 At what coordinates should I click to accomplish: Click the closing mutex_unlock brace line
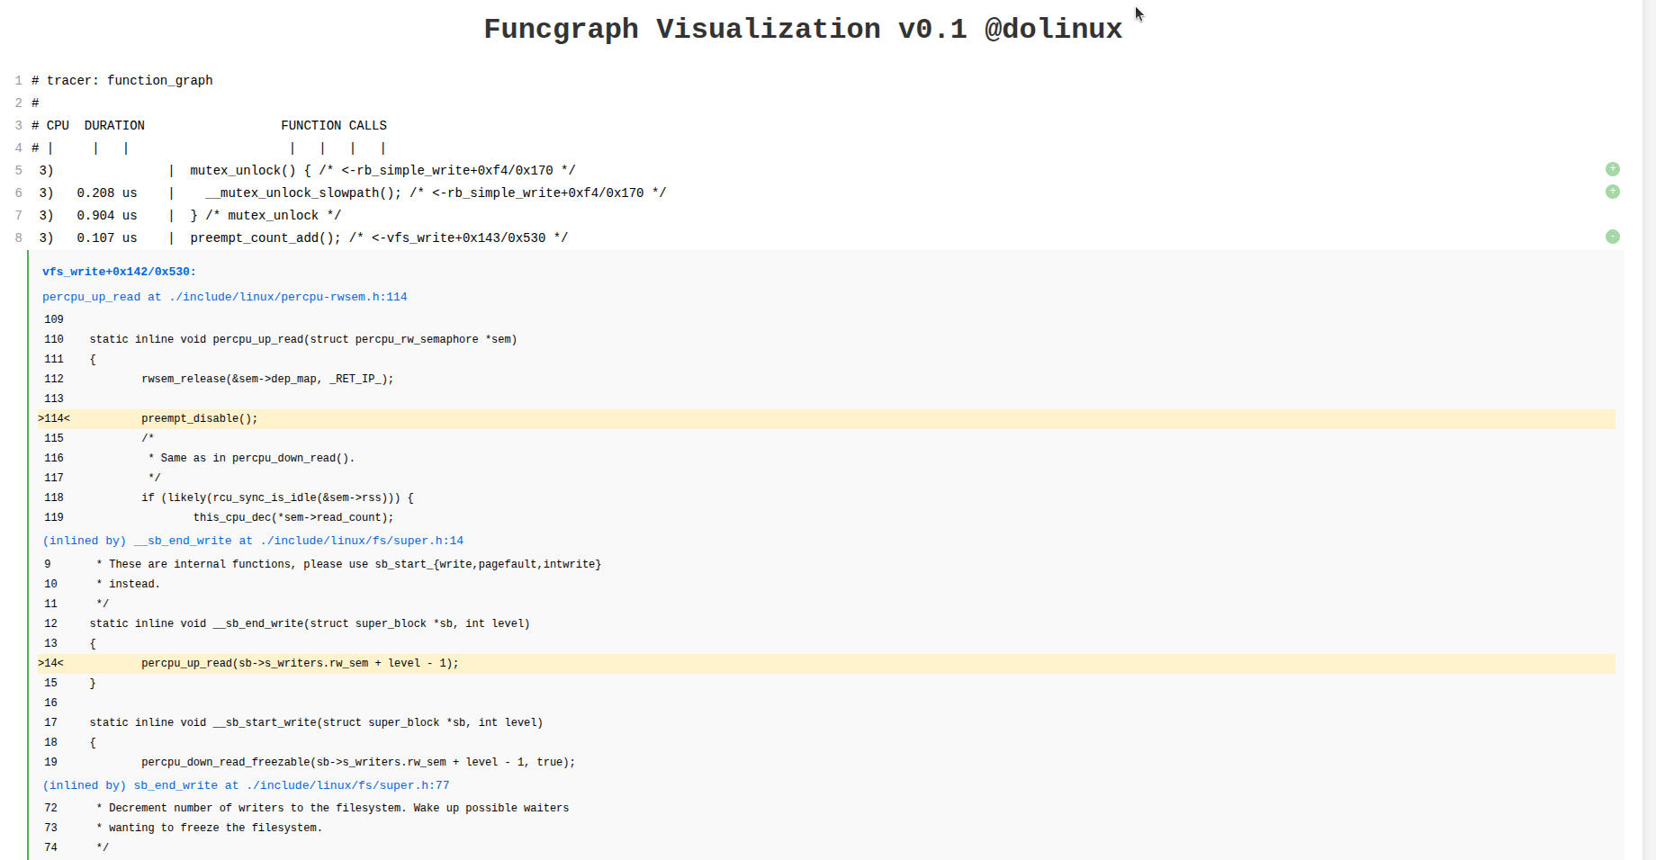click(x=265, y=215)
